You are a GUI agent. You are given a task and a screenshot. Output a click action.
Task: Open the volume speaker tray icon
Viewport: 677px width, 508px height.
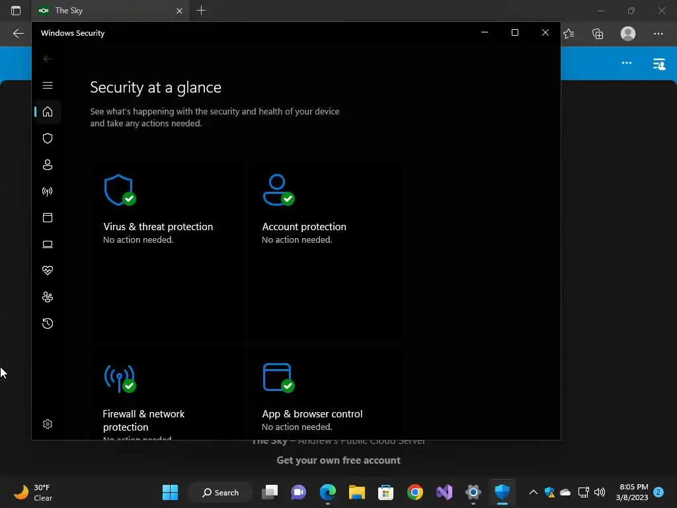(x=600, y=492)
